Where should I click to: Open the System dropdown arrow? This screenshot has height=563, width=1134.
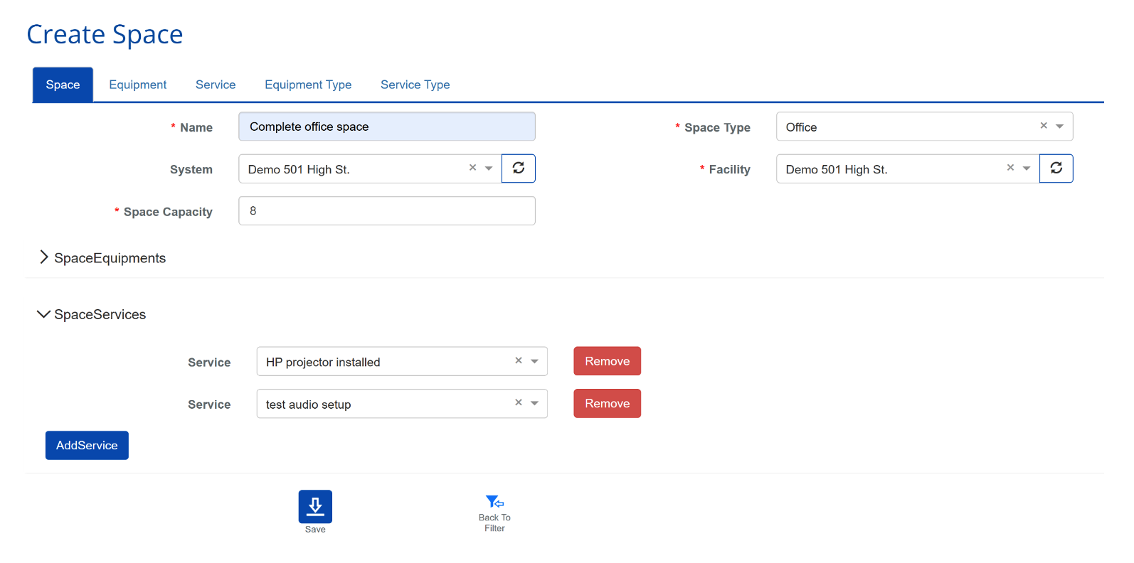click(489, 168)
